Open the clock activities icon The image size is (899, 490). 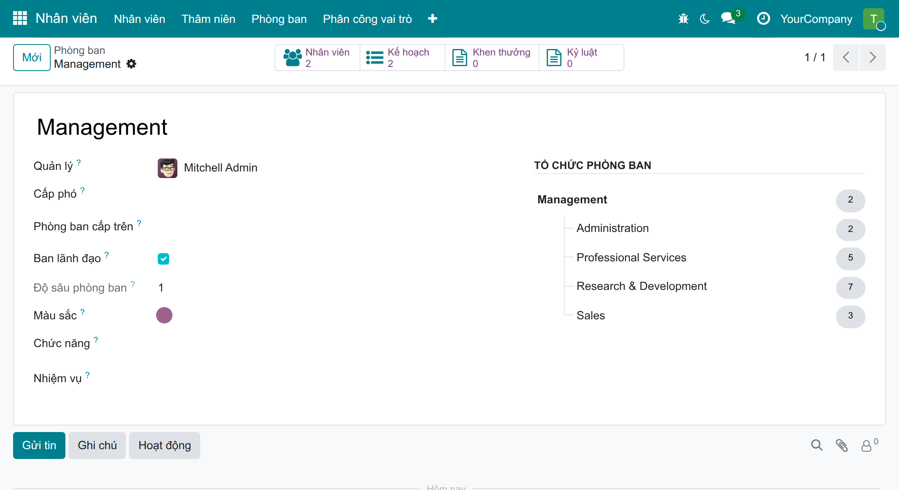763,18
